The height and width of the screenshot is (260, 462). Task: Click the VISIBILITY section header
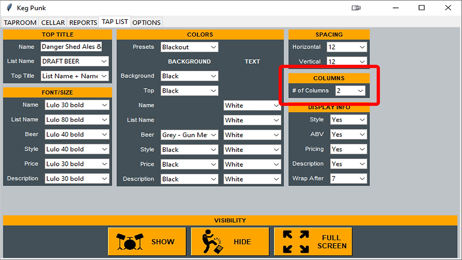point(230,220)
